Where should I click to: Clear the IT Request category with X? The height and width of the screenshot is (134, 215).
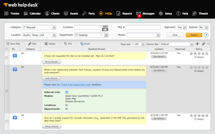click(x=49, y=28)
